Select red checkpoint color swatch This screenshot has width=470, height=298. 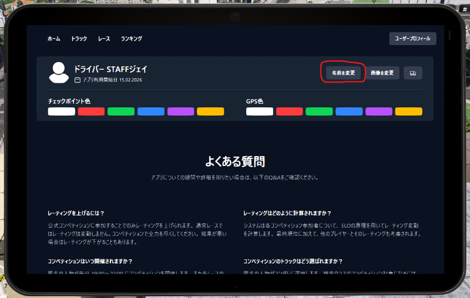[91, 111]
